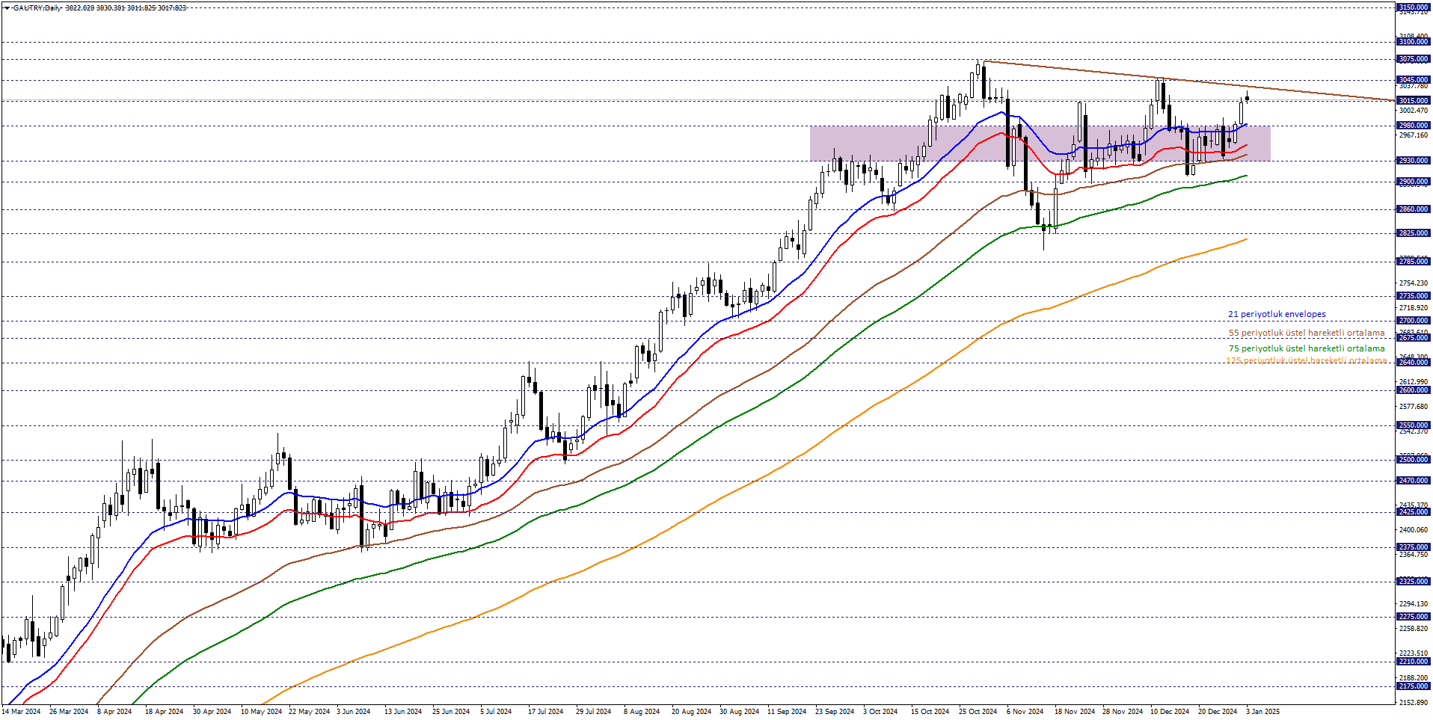This screenshot has height=720, width=1433.
Task: Select the '55 periyotluk üstel hareketli ortalama' label
Action: tap(1307, 333)
